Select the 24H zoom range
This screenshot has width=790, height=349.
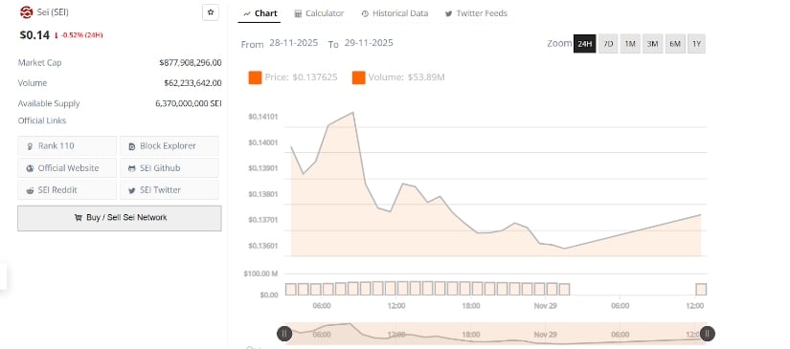[x=584, y=44]
